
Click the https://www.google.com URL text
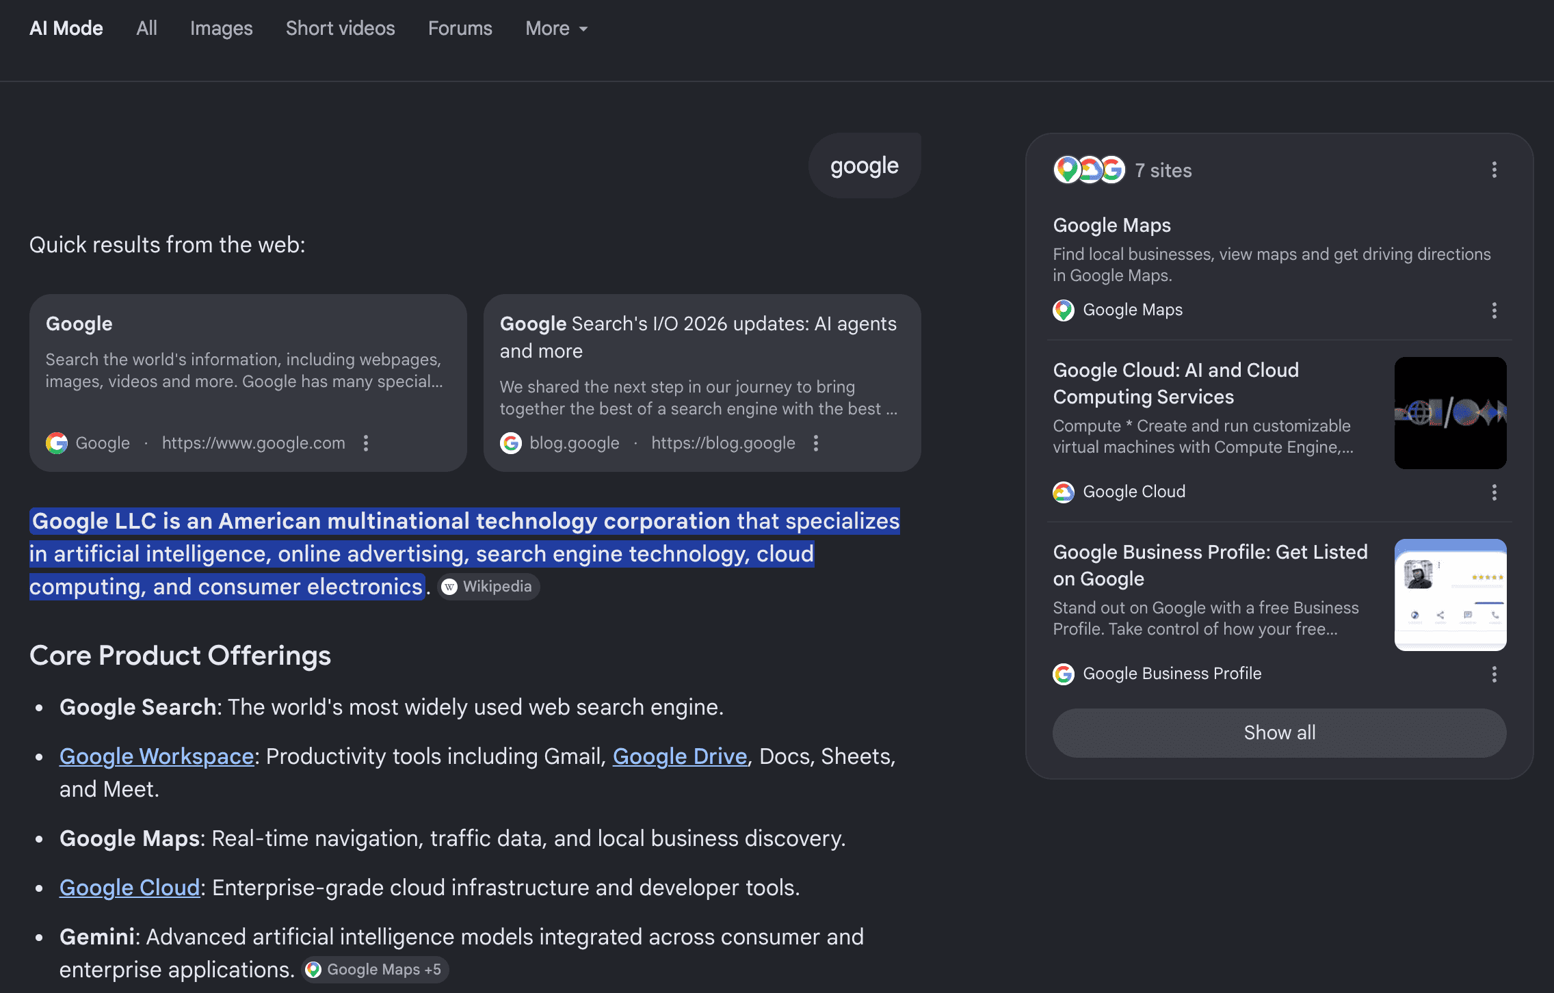coord(254,443)
